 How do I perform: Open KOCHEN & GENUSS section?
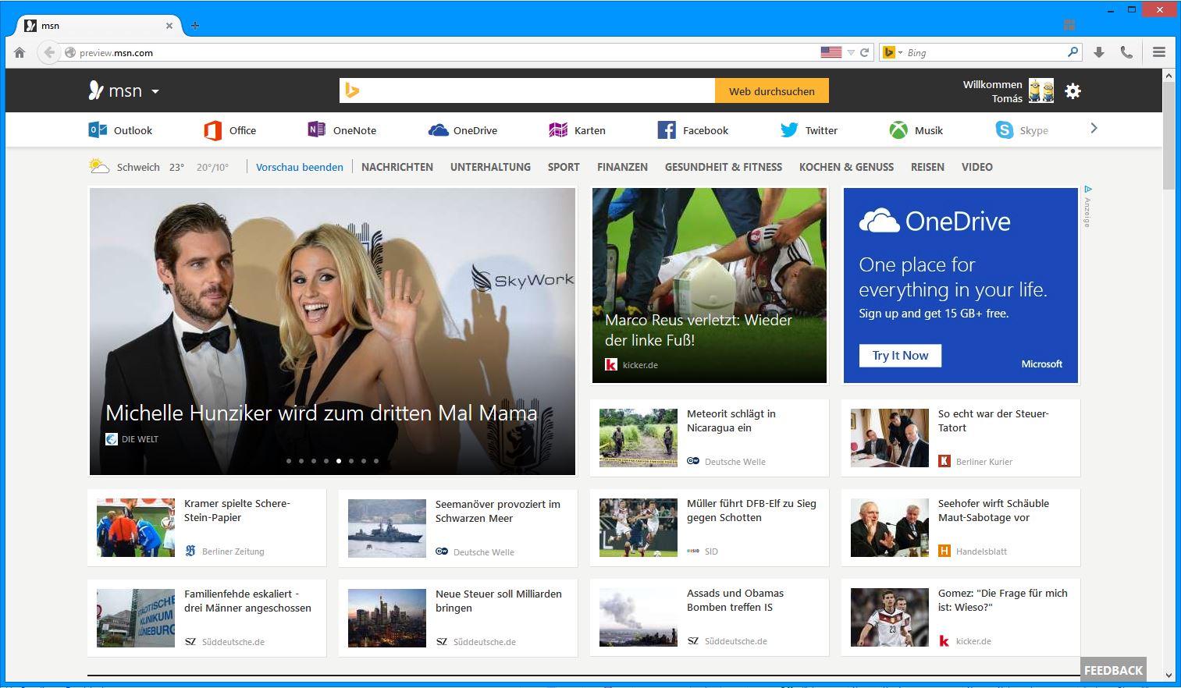pyautogui.click(x=846, y=167)
